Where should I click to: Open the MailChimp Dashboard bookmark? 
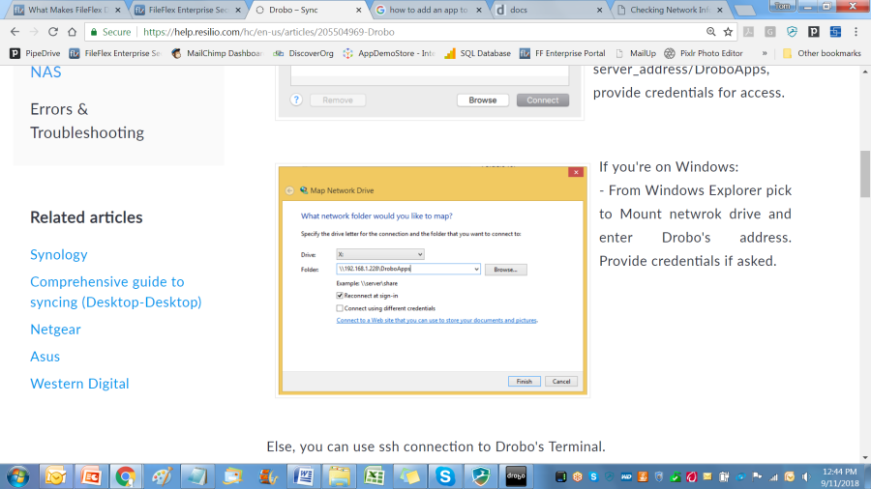[x=217, y=53]
